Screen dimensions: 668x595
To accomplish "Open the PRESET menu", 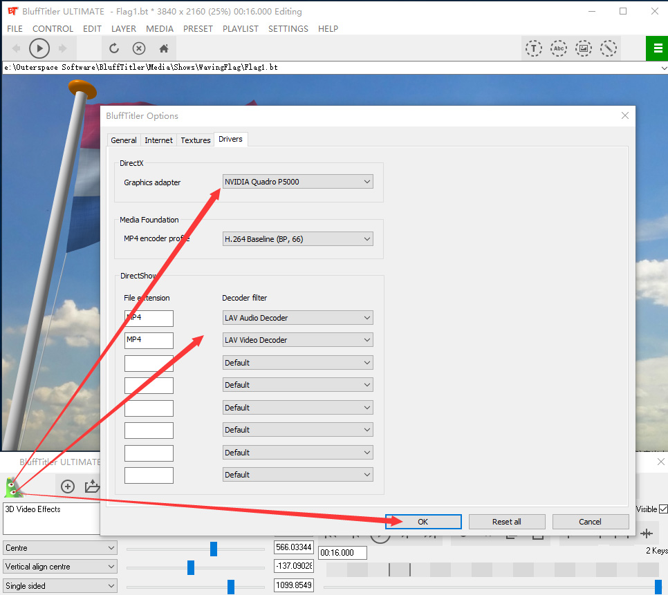I will pyautogui.click(x=198, y=28).
